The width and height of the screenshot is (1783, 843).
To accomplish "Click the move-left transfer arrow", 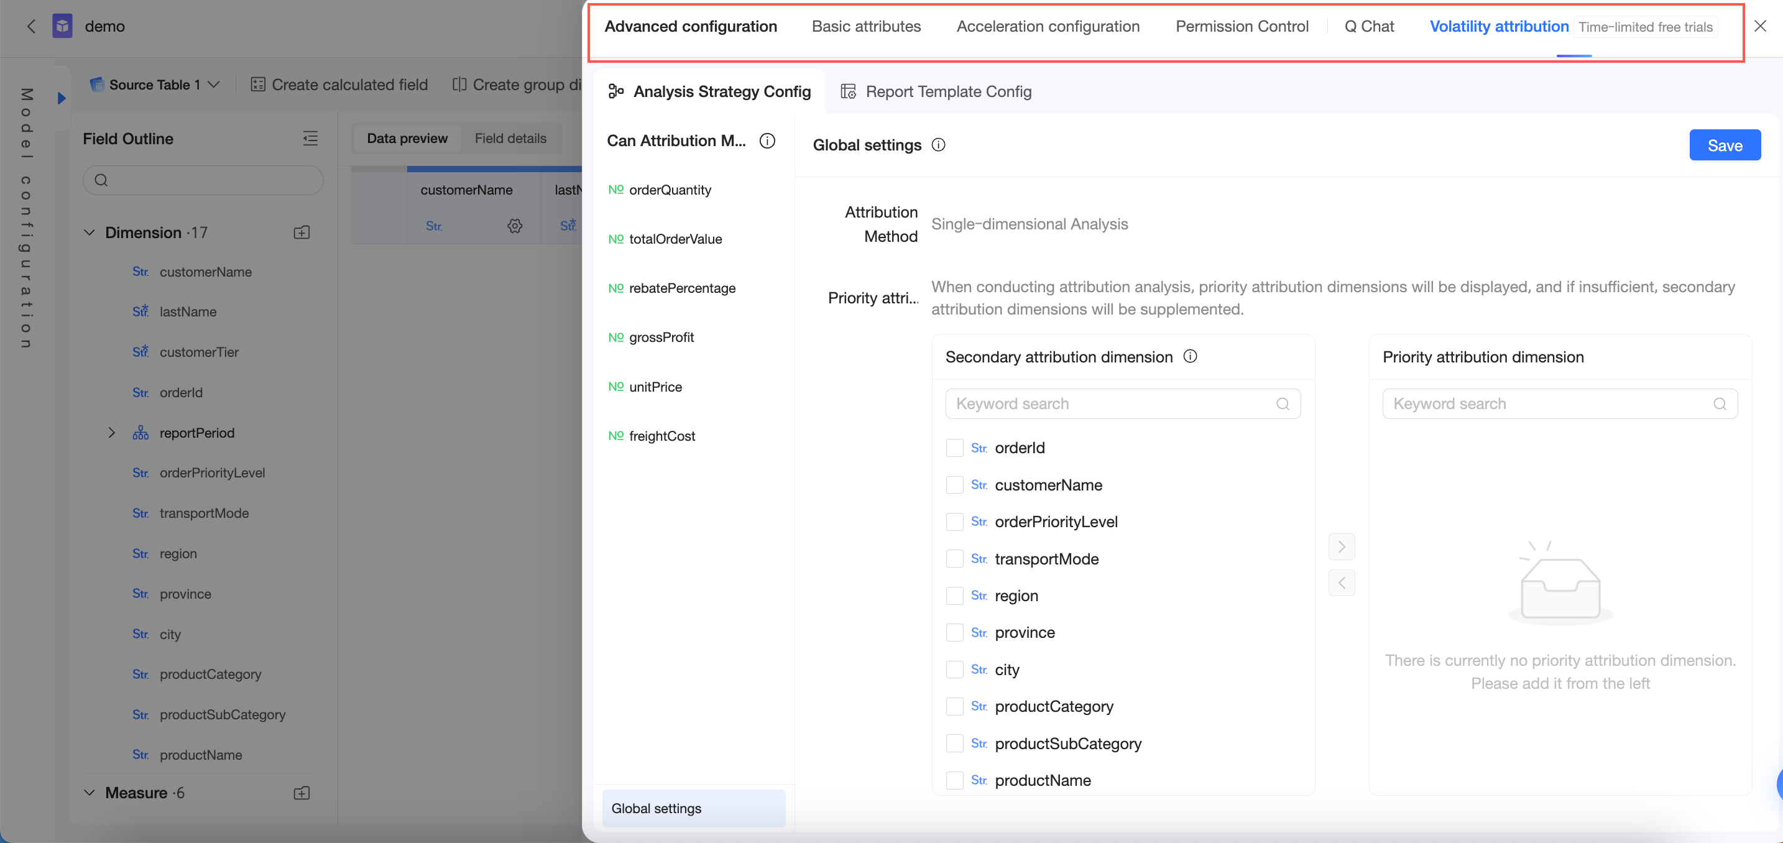I will click(1342, 583).
